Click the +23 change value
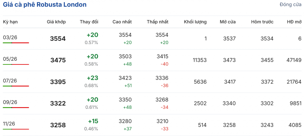The image size is (304, 136). coord(93,78)
